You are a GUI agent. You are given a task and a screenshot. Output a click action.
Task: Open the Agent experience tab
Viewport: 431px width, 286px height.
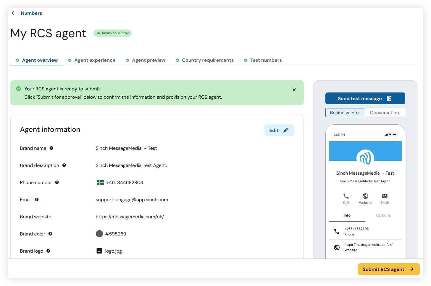[92, 60]
